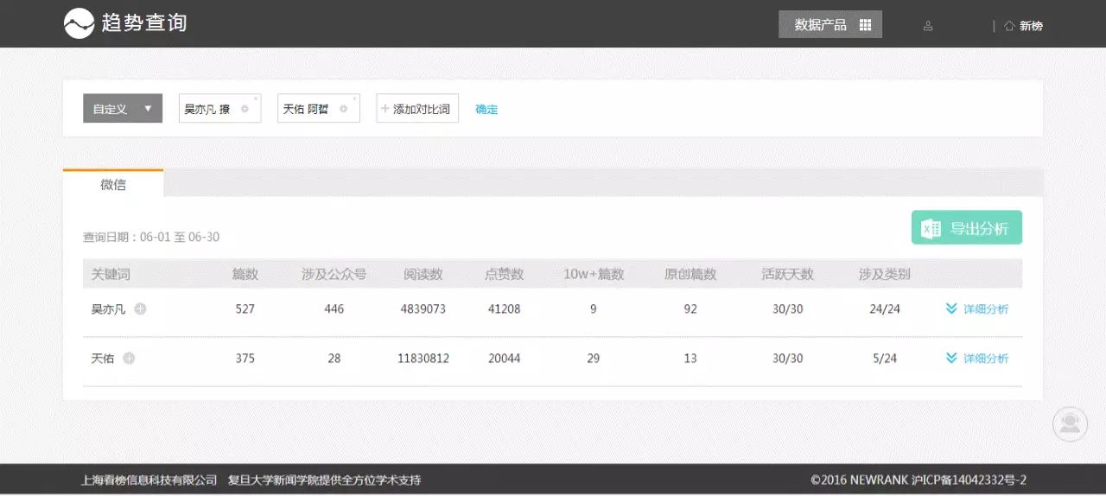Click the 导出分析 export button

tap(967, 228)
